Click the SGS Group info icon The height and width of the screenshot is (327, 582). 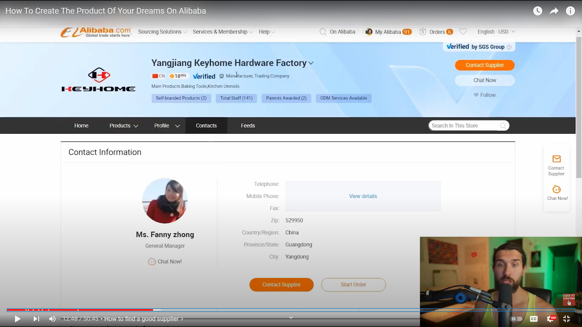click(x=509, y=47)
